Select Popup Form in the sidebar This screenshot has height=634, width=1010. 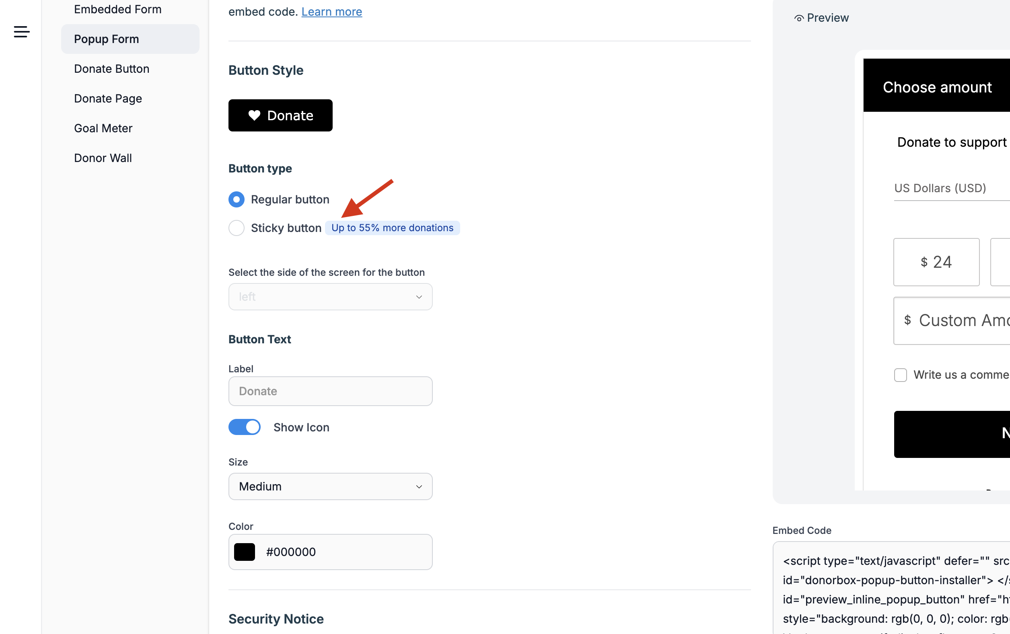click(x=106, y=39)
